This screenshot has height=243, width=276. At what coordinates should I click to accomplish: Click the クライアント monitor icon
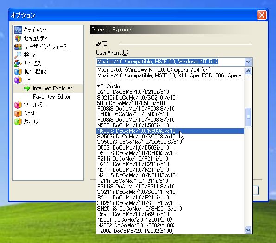click(18, 30)
